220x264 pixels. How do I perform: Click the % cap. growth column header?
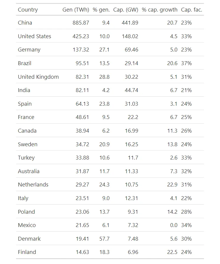[x=160, y=10]
